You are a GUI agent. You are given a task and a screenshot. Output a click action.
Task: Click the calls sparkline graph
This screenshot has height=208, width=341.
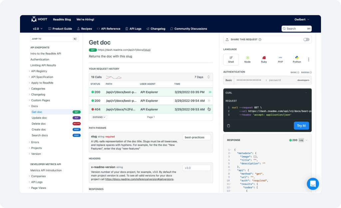tap(114, 77)
